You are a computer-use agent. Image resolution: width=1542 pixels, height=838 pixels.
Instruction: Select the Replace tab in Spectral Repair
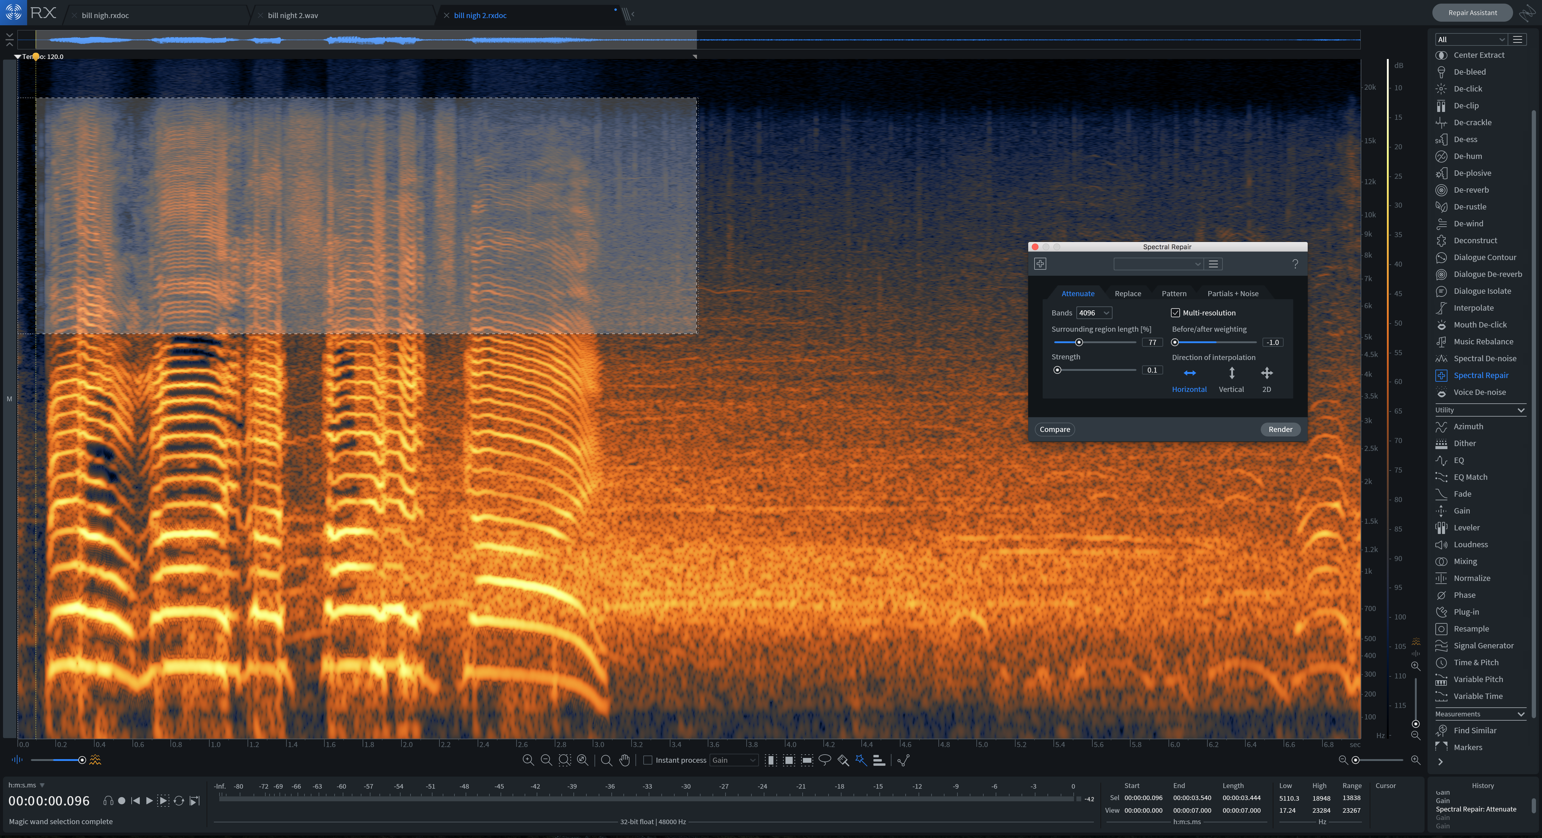point(1127,293)
